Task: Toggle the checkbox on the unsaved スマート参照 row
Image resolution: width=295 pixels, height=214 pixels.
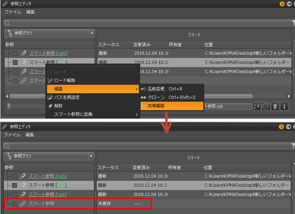Action: pos(15,204)
